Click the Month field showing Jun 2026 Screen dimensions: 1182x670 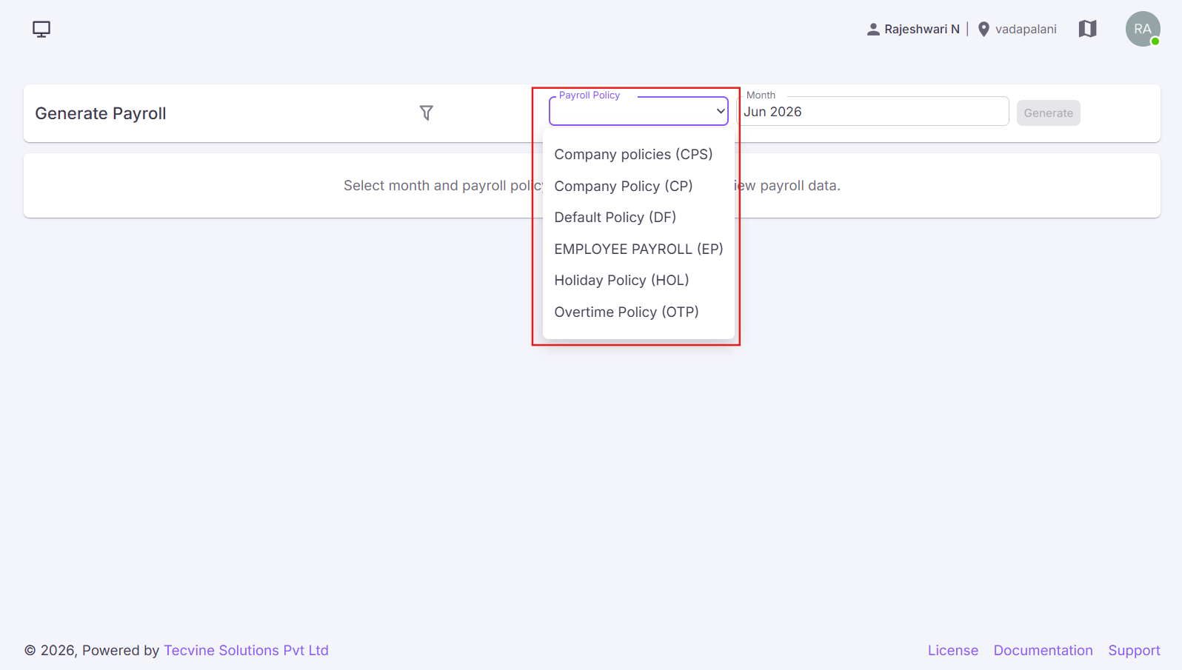click(x=874, y=111)
